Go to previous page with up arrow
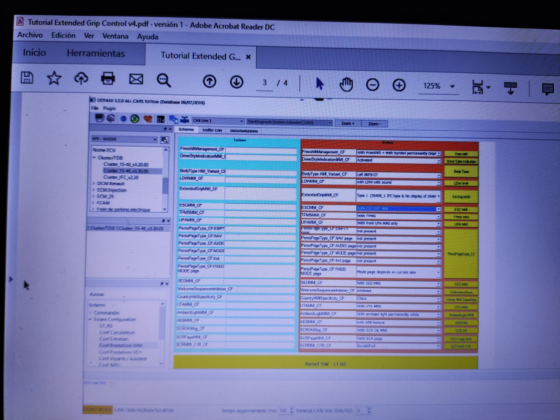This screenshot has height=420, width=560. 209,81
